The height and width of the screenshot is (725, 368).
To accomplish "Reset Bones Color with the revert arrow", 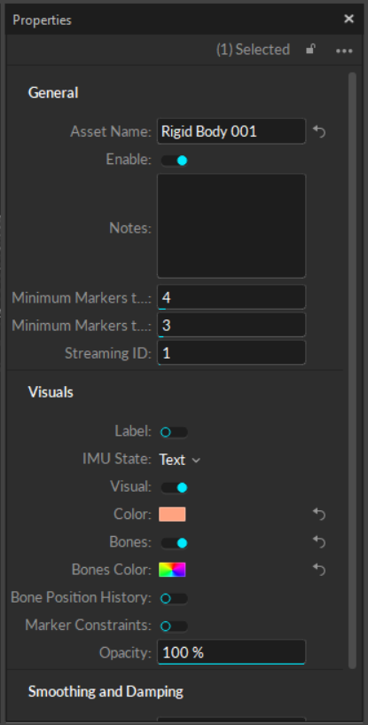I will pyautogui.click(x=319, y=569).
